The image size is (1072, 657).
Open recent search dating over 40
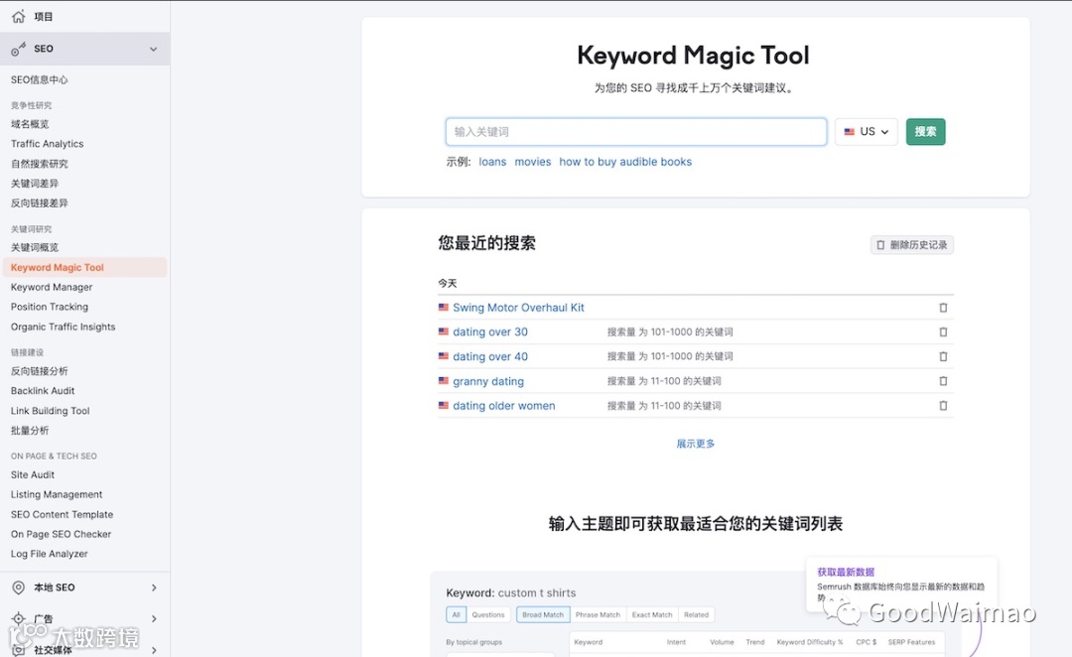coord(490,356)
